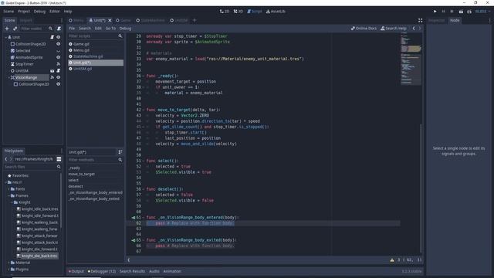Switch to the Inspector dock tab
Viewport: 494px width, 278px height.
coord(436,21)
